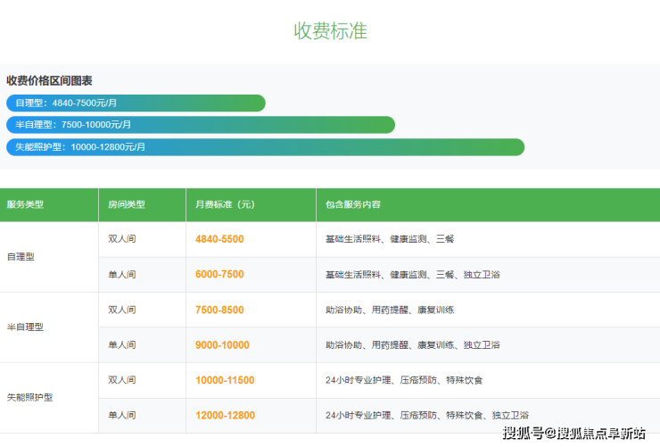This screenshot has width=660, height=447.
Task: Select the 失能照护型 10000-12800元/月 price bar
Action: point(265,147)
